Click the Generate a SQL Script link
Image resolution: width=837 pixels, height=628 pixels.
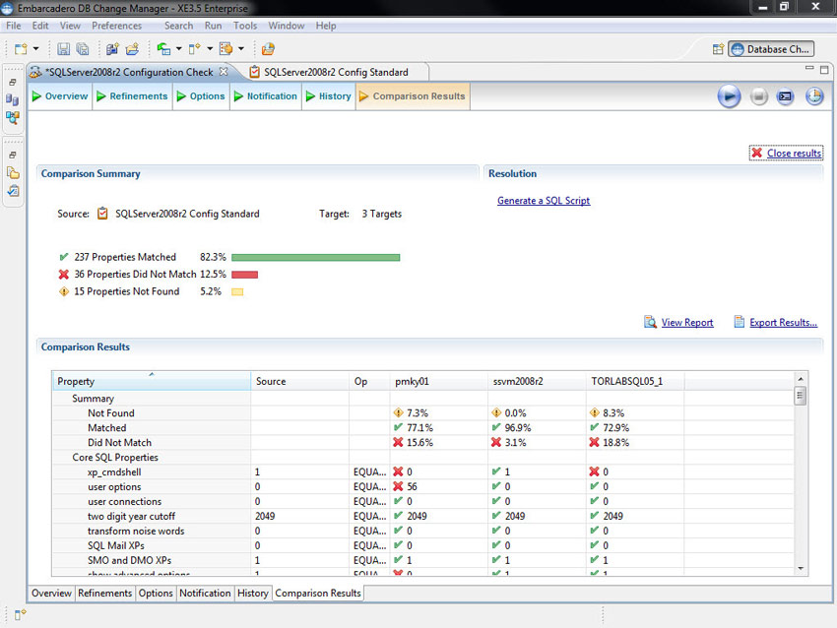click(544, 201)
